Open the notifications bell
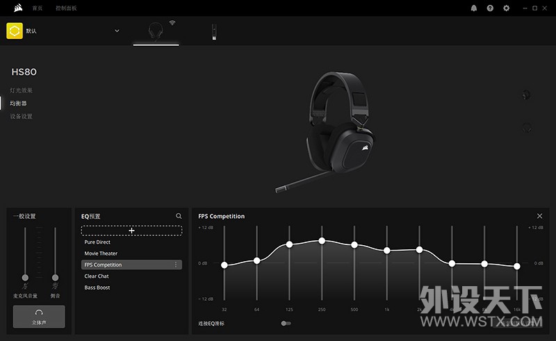The image size is (556, 341). (x=474, y=8)
